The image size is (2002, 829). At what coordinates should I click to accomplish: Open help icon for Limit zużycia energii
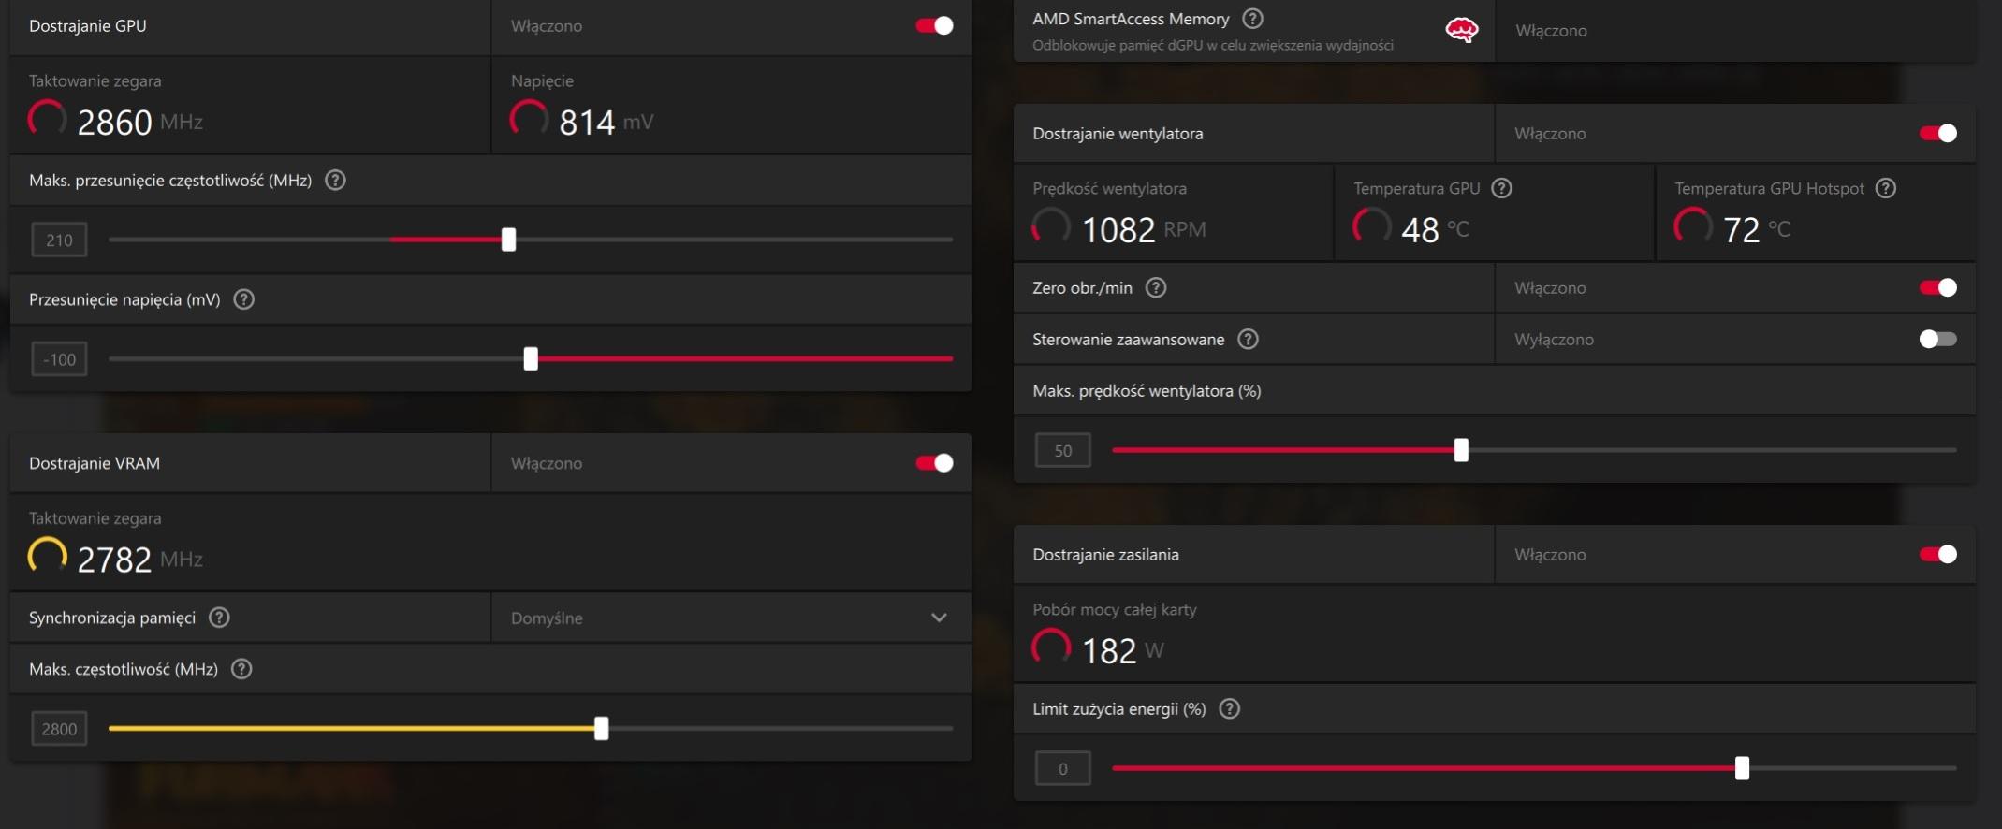tap(1230, 709)
